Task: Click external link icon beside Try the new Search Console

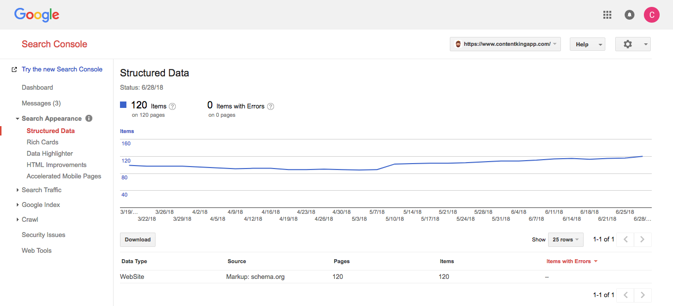Action: point(14,69)
